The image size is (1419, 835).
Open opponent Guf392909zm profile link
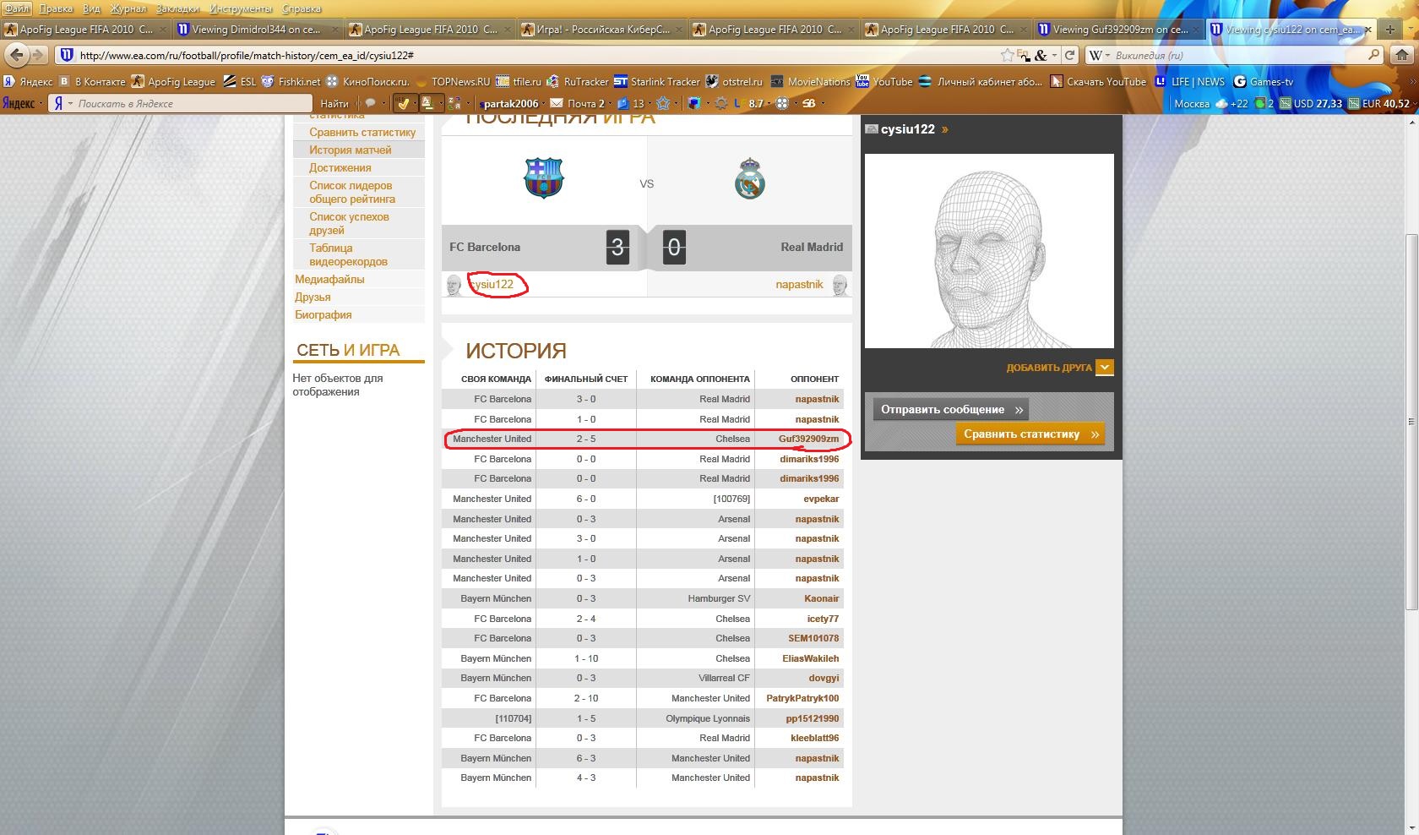tap(808, 439)
